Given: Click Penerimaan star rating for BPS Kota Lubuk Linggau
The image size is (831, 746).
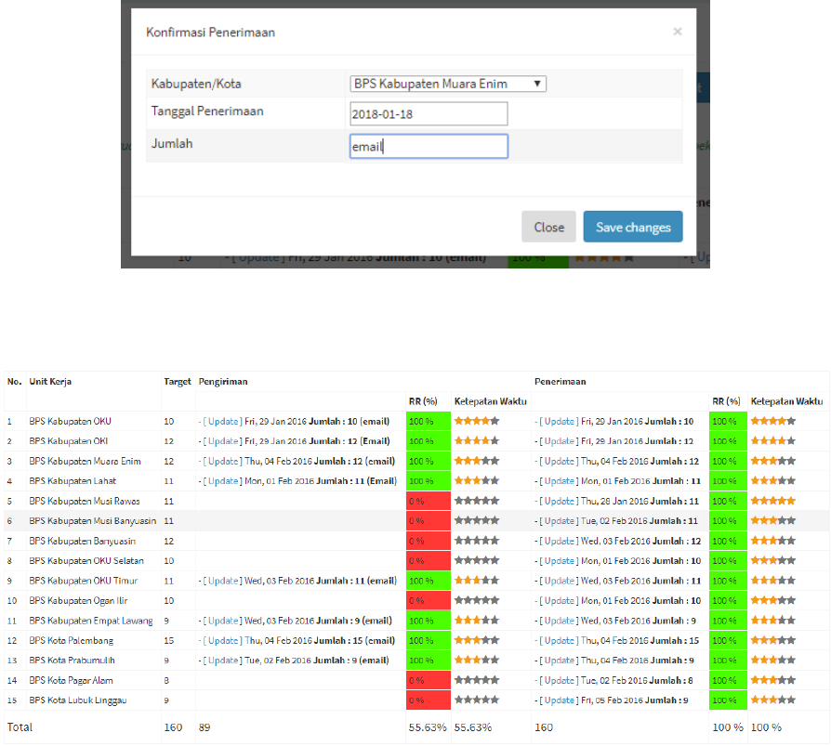Looking at the screenshot, I should coord(773,700).
